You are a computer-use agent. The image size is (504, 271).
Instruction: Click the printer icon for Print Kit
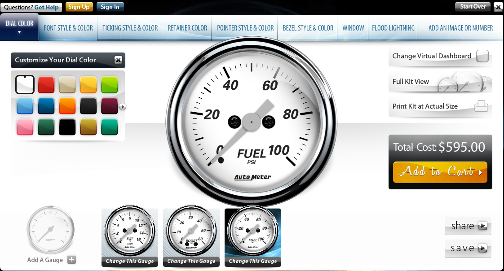481,106
